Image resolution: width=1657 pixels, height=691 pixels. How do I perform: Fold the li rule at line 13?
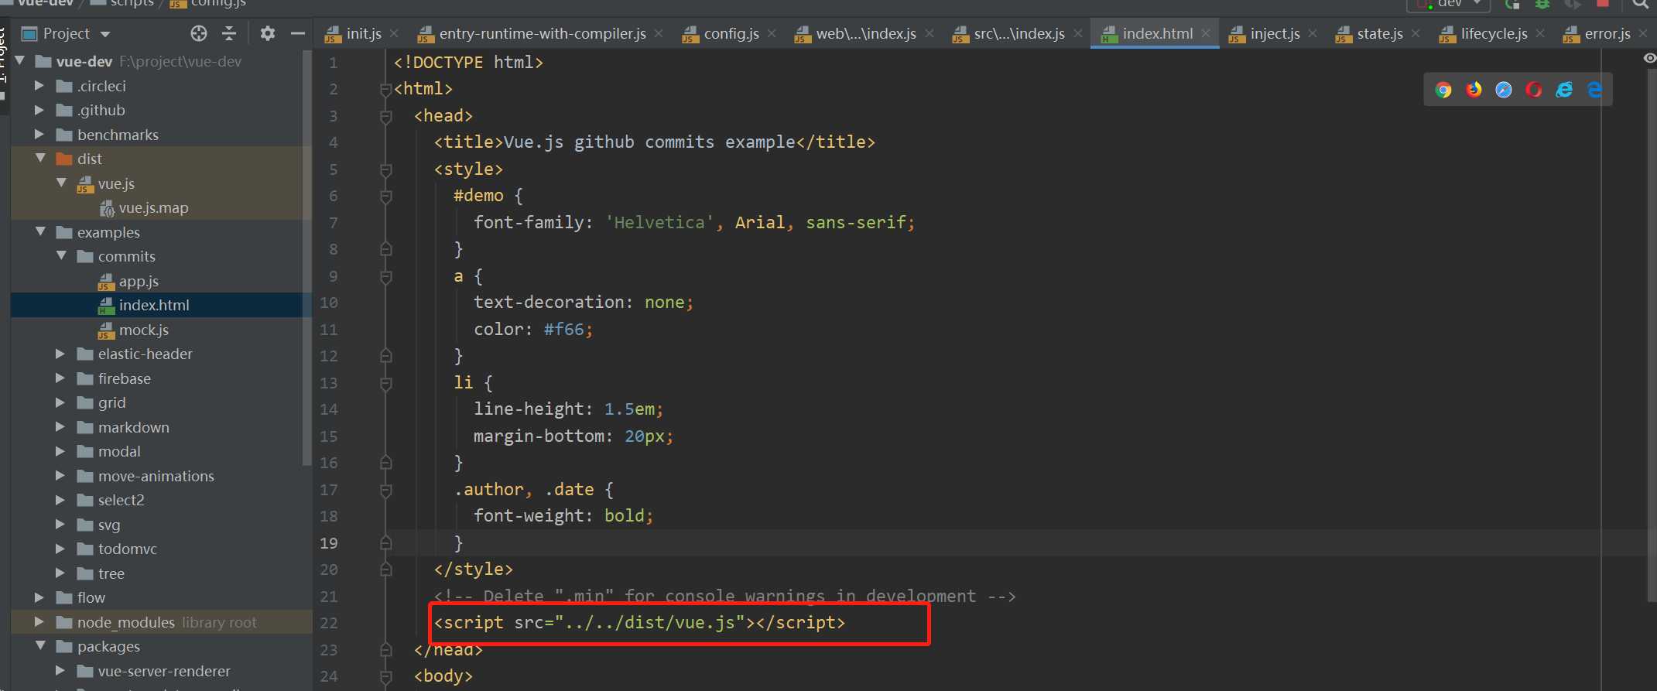point(385,383)
